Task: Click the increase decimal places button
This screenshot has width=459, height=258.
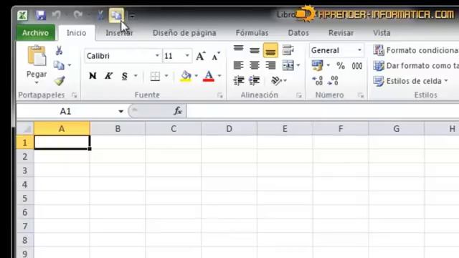Action: (x=317, y=80)
